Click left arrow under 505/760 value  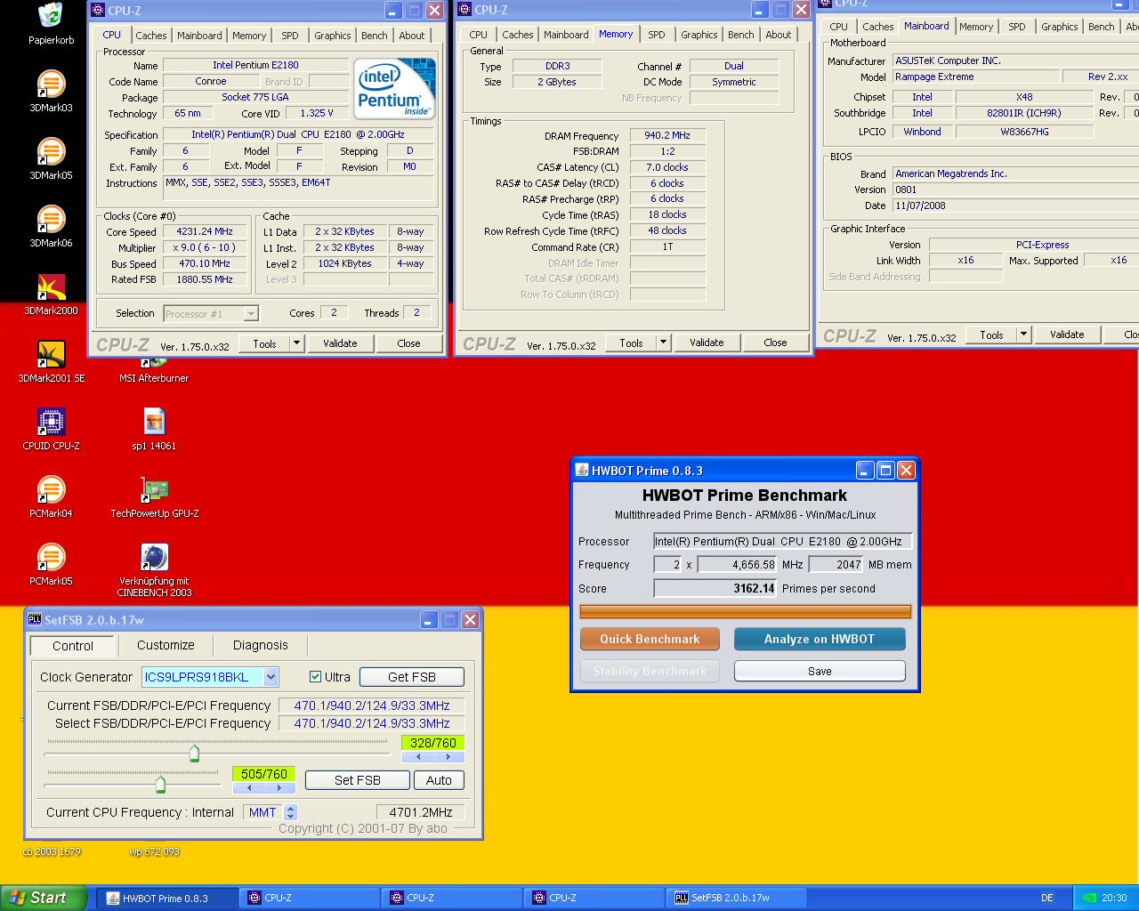(x=248, y=788)
